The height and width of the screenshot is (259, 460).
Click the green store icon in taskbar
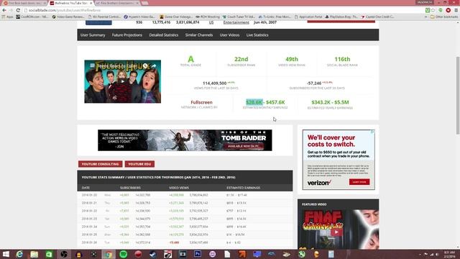(x=49, y=254)
